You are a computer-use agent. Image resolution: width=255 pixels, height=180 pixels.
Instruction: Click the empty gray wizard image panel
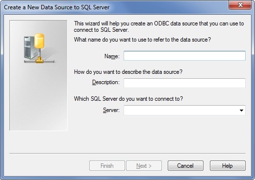(x=38, y=98)
